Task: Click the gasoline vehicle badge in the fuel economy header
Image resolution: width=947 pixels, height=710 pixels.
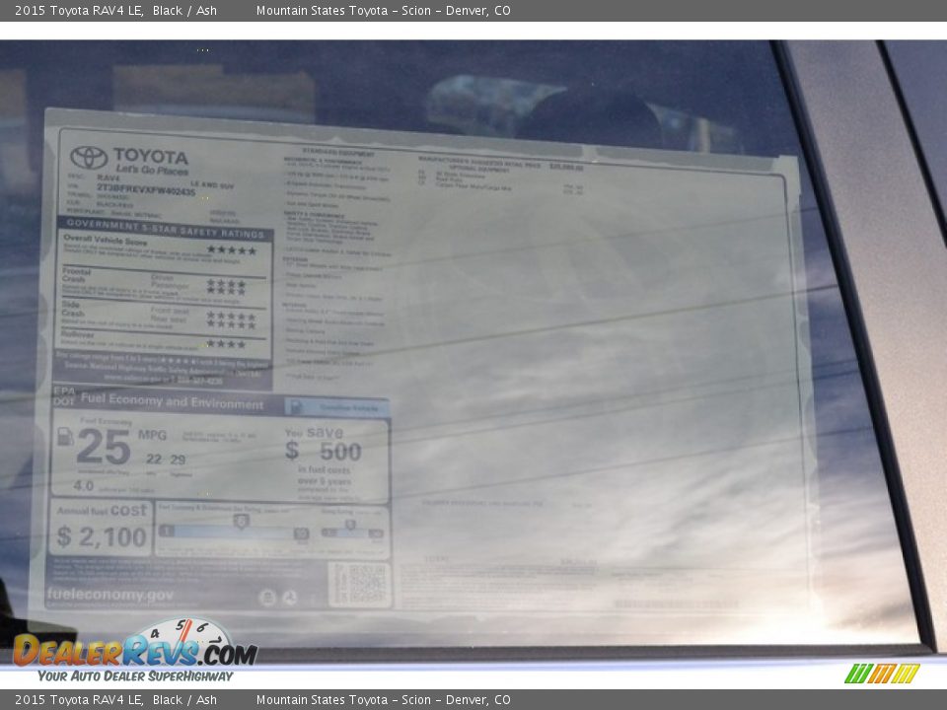Action: [336, 406]
